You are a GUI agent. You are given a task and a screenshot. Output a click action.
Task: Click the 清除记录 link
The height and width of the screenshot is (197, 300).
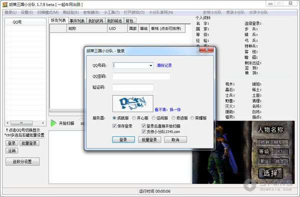[x=164, y=65]
